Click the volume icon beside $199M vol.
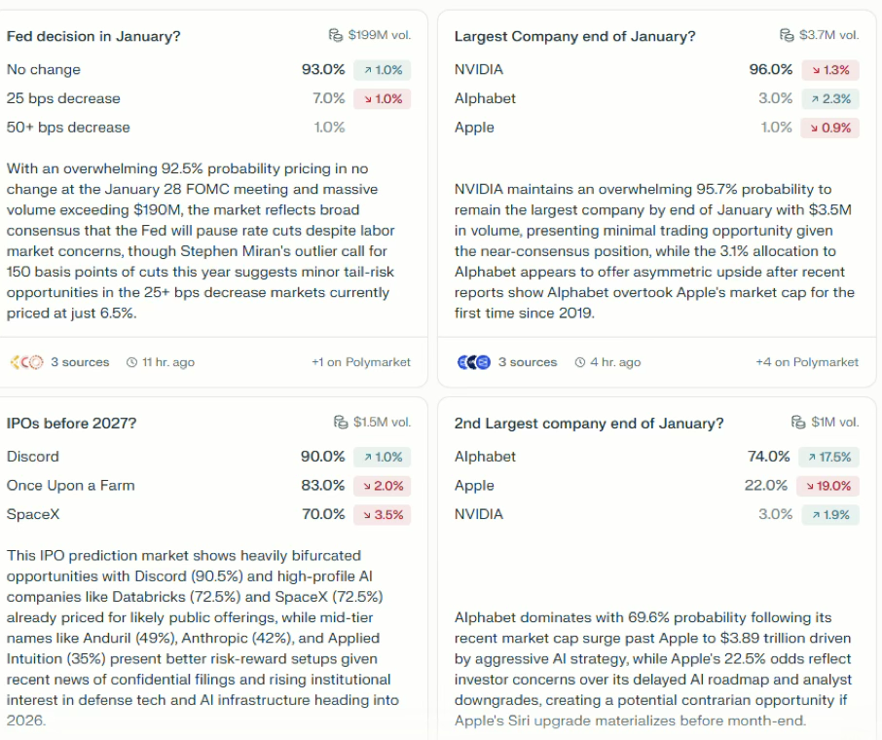The image size is (882, 740). pos(336,35)
